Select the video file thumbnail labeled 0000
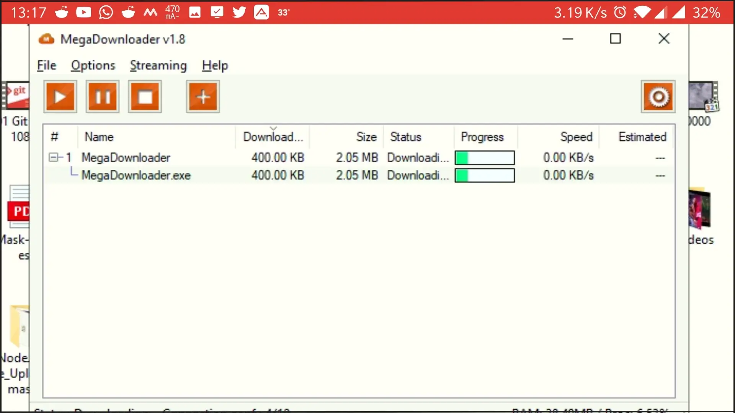This screenshot has height=413, width=735. [704, 97]
